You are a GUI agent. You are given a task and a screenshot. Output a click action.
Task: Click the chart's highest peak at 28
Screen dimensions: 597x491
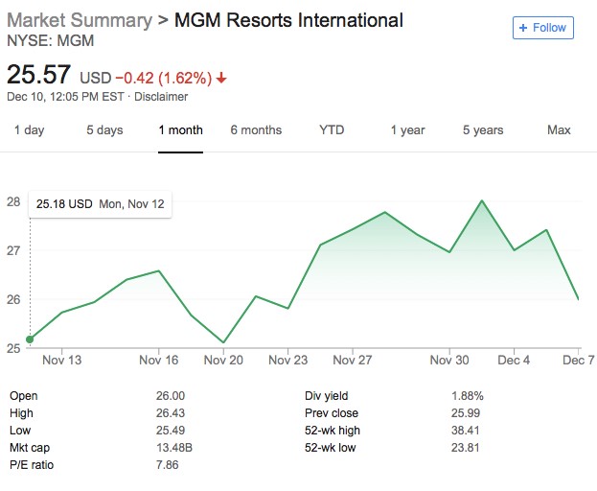482,201
